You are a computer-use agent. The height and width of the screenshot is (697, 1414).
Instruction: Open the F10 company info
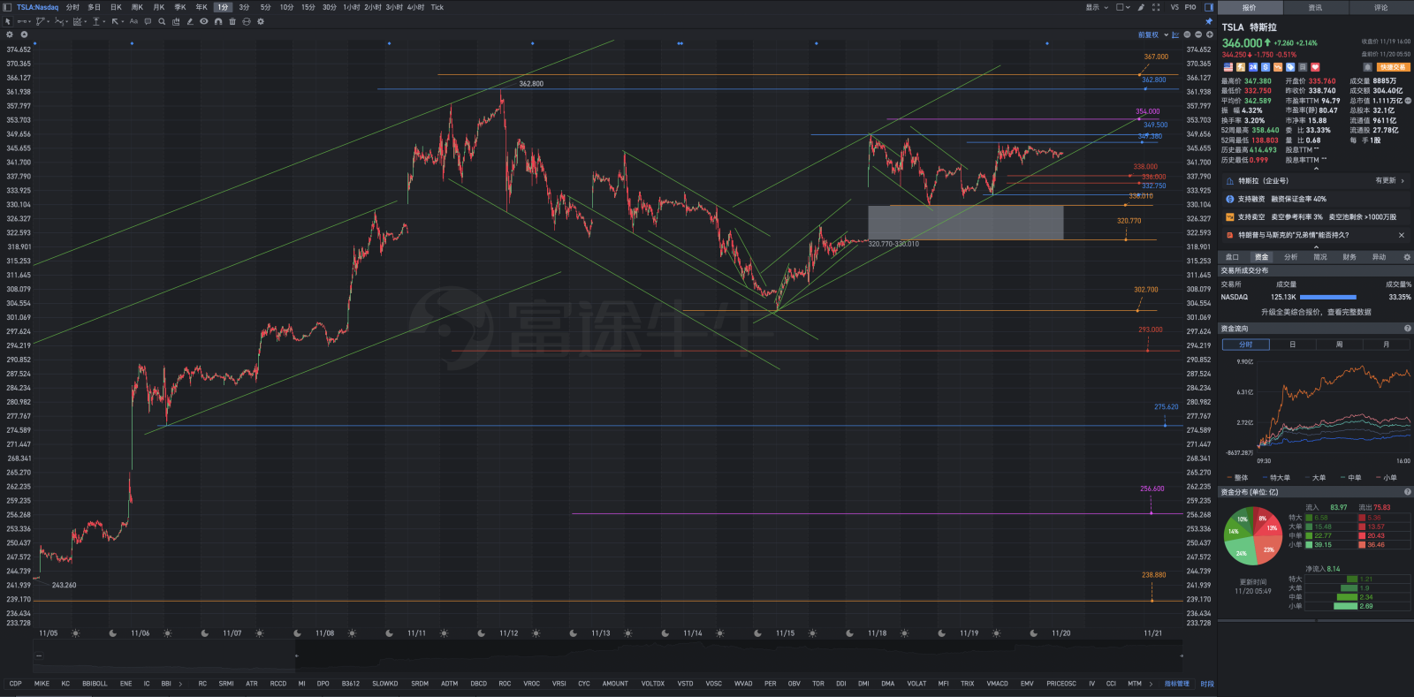point(1190,7)
